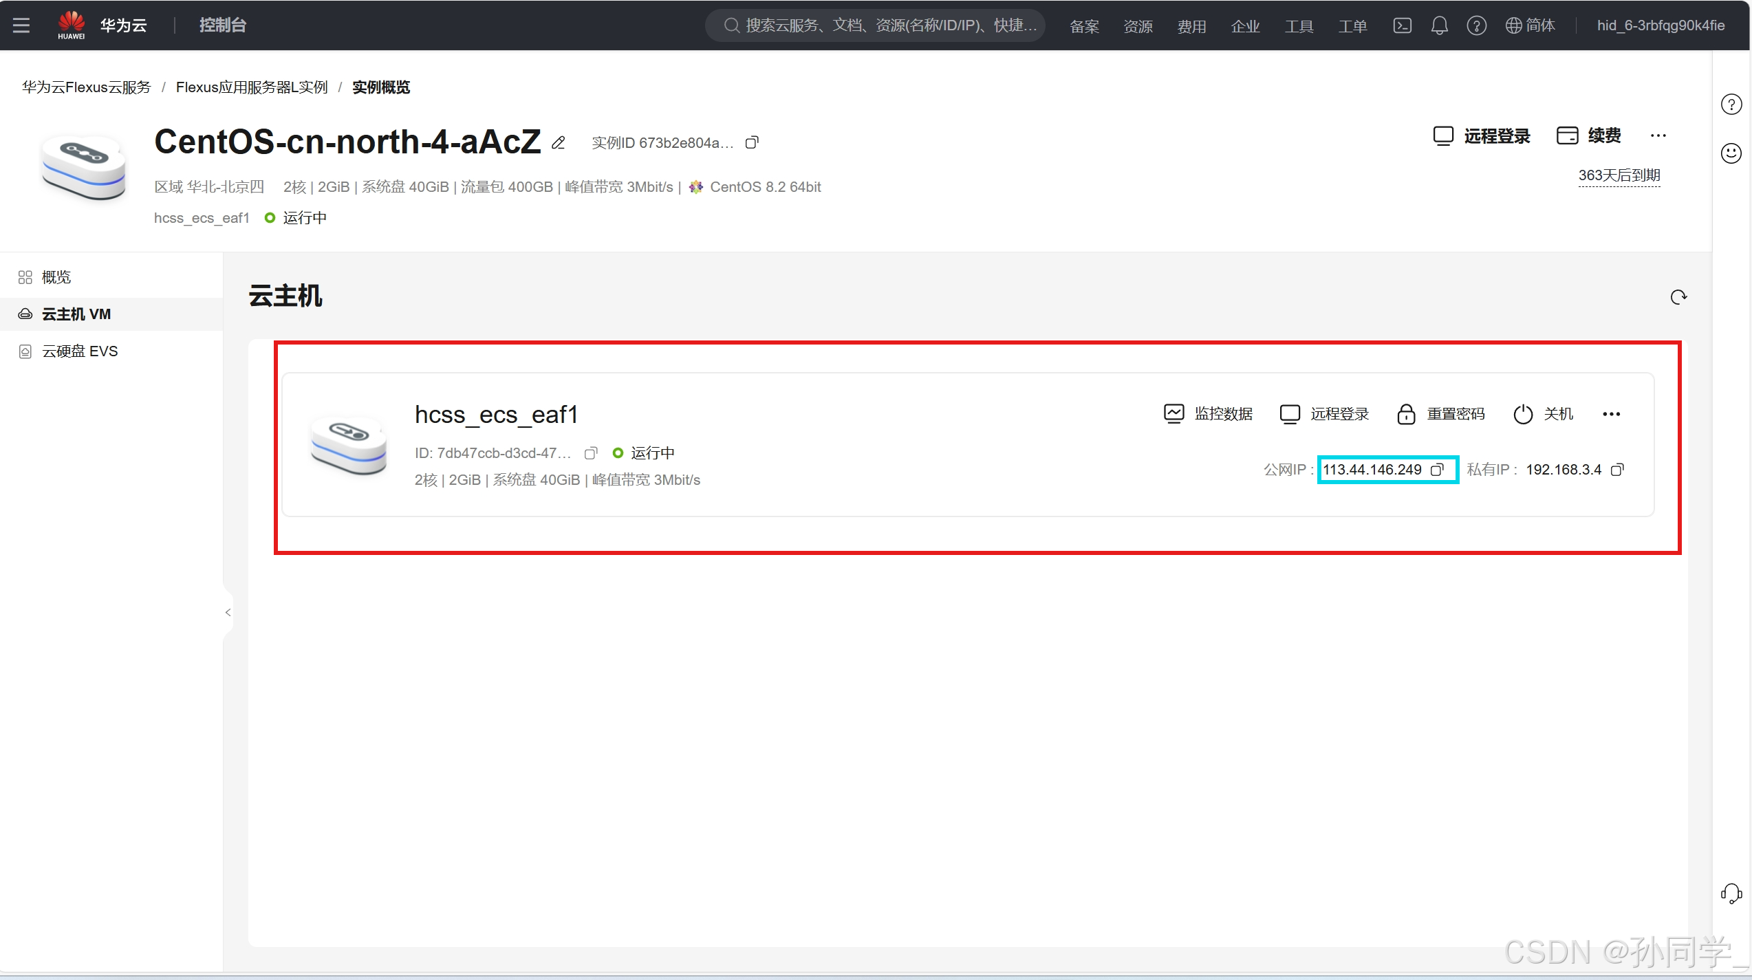Select CentOS 8.2 64bit image text
The width and height of the screenshot is (1752, 980).
point(766,187)
